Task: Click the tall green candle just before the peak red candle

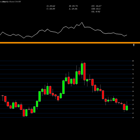Action: (x=82, y=69)
